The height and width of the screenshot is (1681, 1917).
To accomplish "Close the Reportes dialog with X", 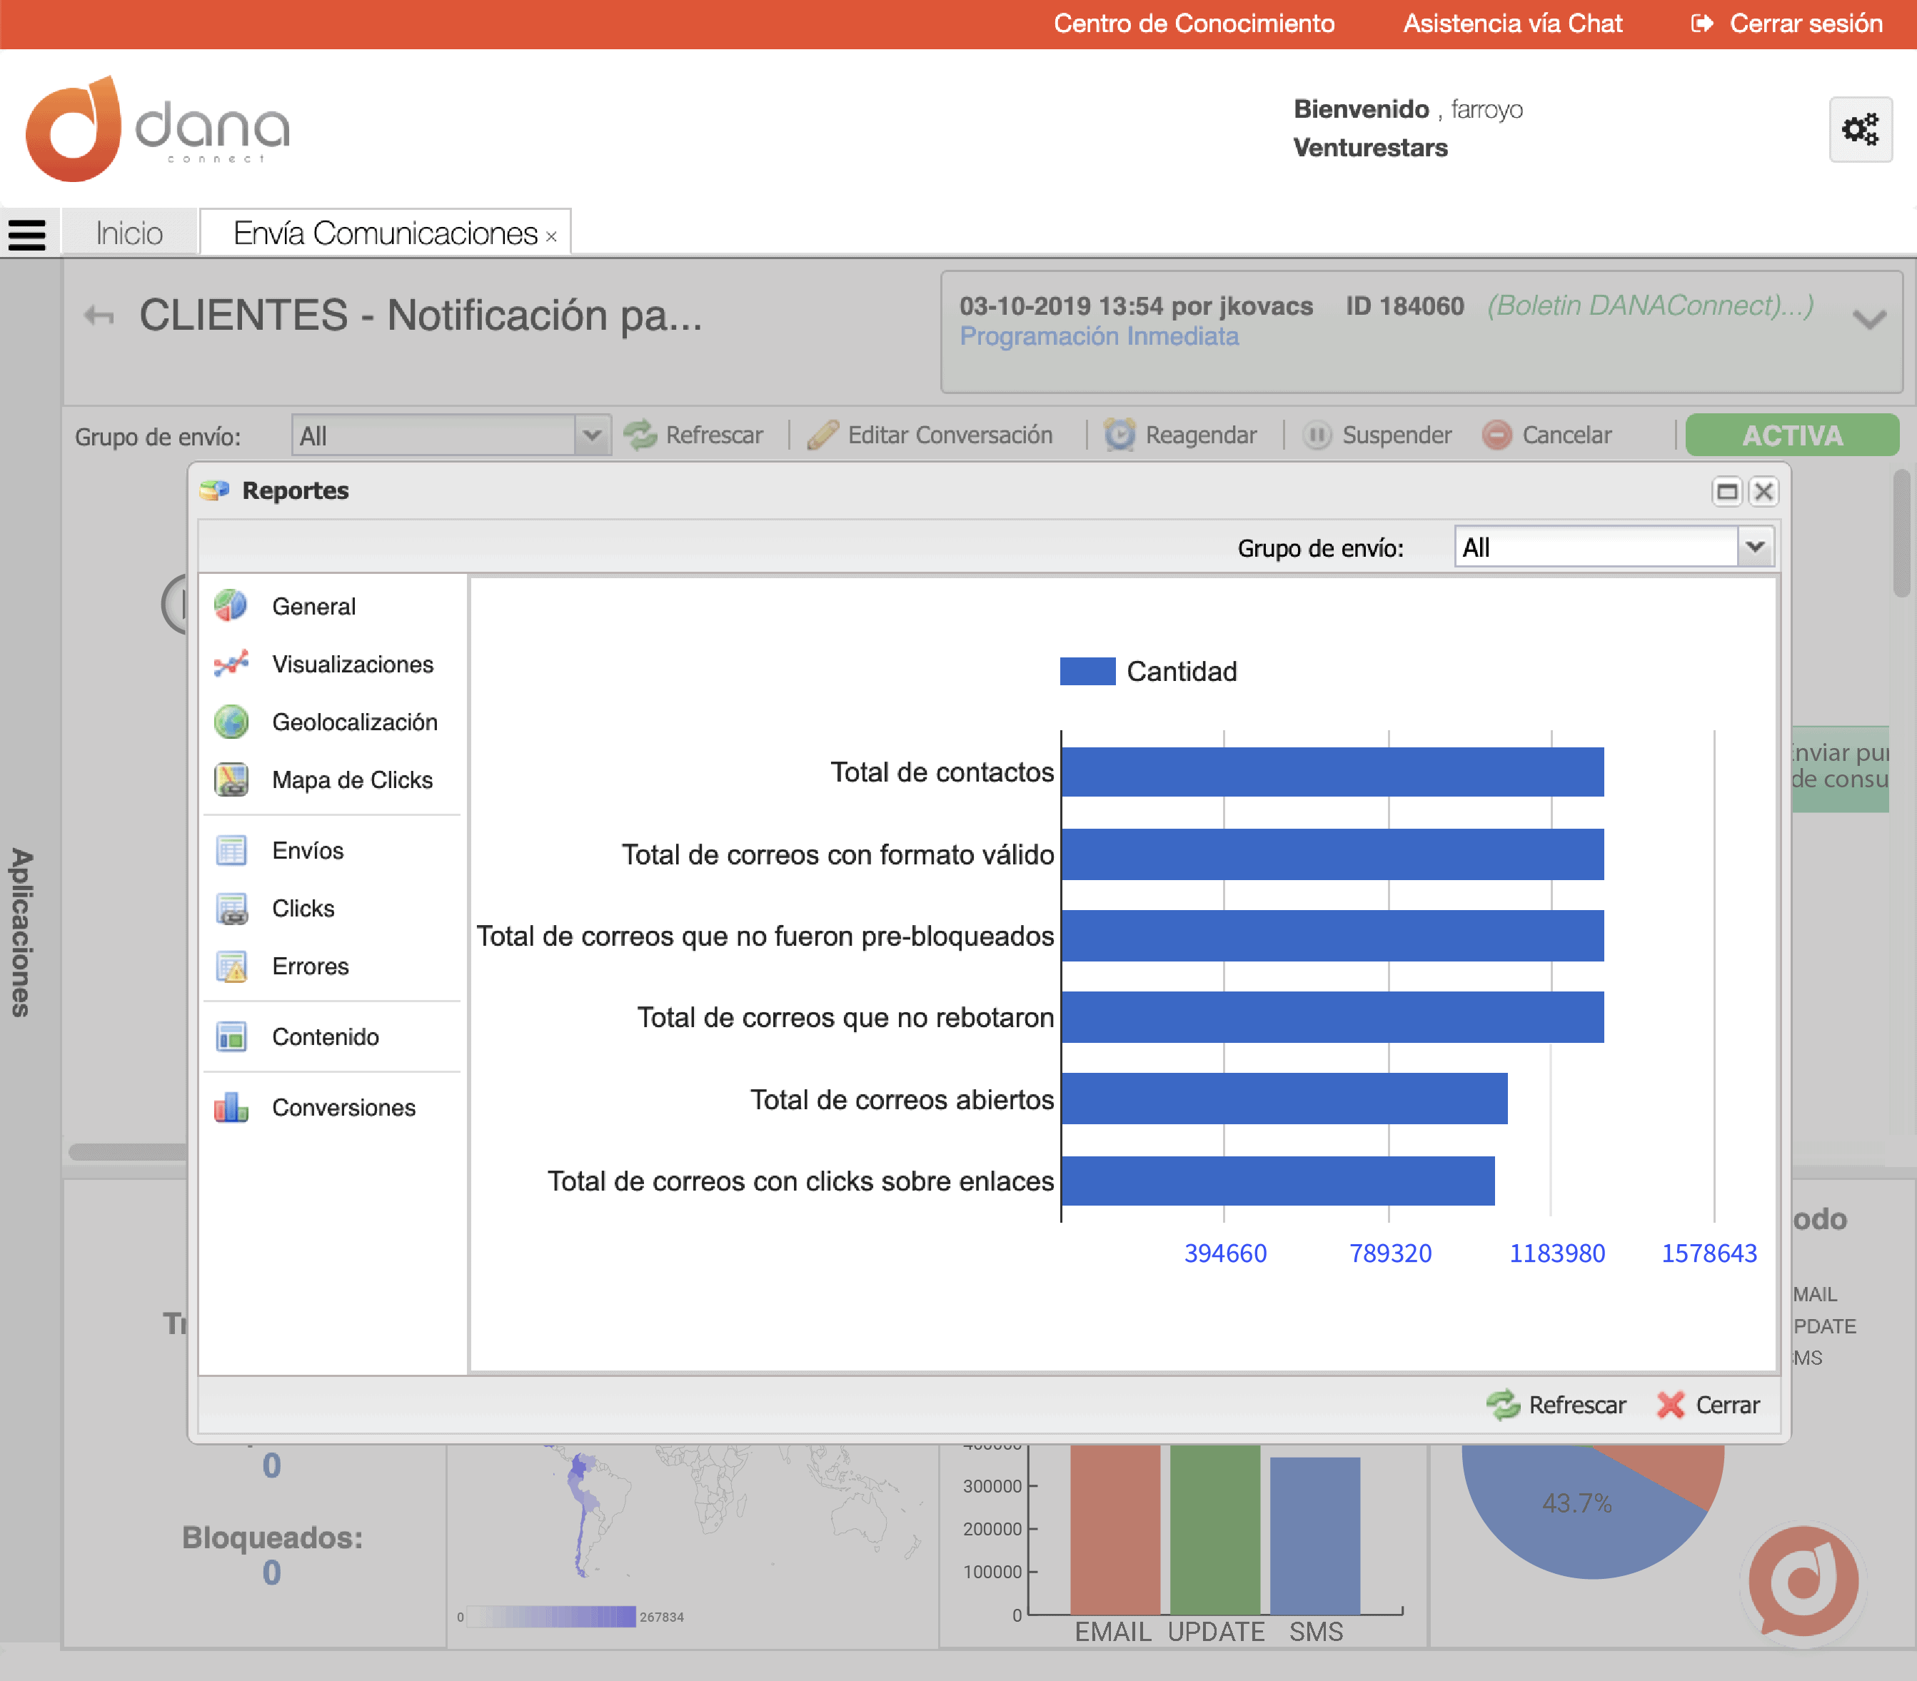I will tap(1763, 491).
